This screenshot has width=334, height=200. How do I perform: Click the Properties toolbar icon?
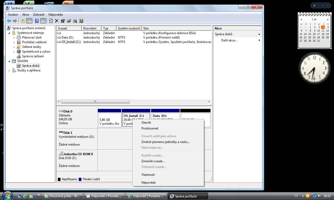[63, 21]
